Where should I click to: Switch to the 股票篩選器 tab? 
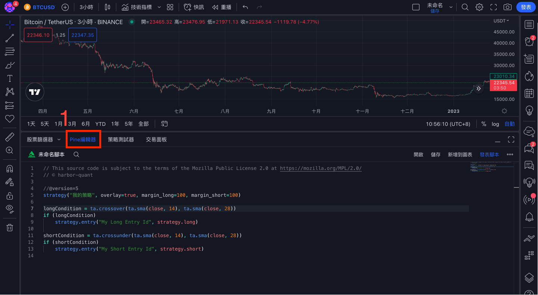pyautogui.click(x=40, y=140)
